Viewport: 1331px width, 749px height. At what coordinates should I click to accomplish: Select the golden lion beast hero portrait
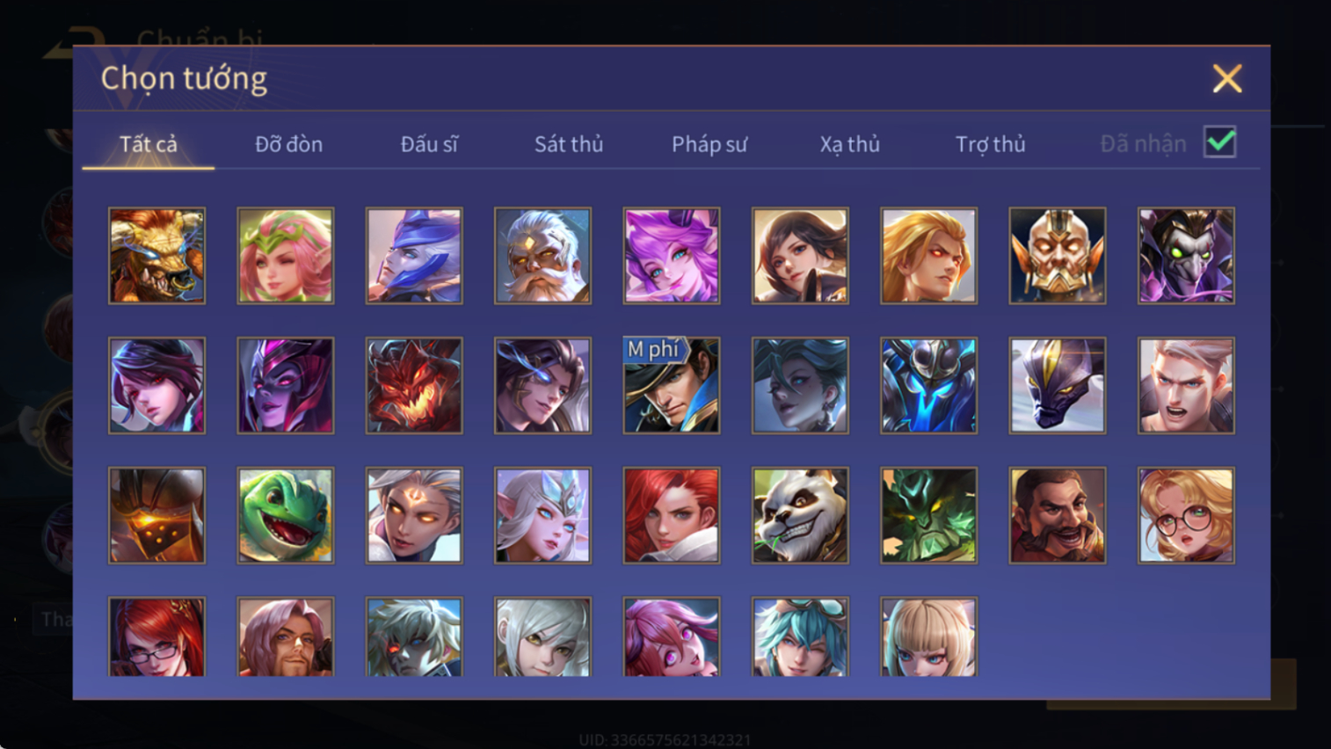(x=156, y=256)
